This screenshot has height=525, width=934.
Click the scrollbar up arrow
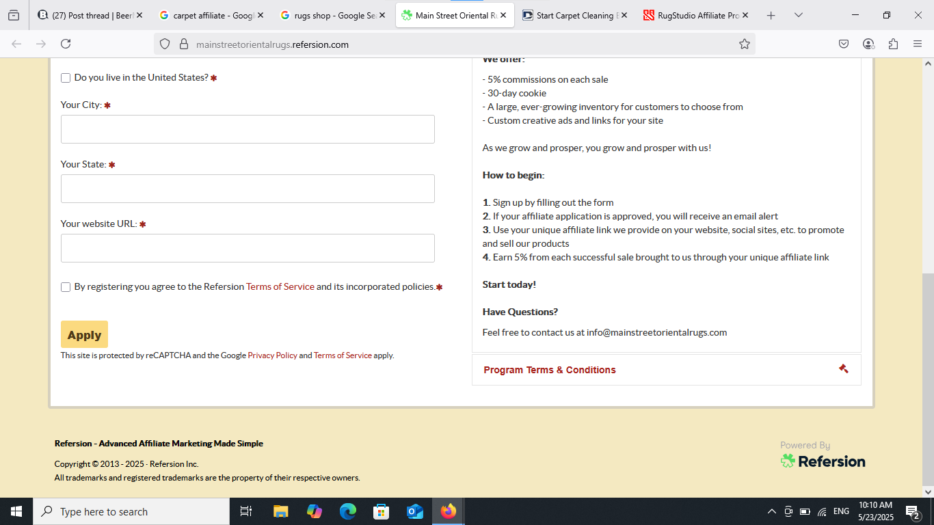928,64
